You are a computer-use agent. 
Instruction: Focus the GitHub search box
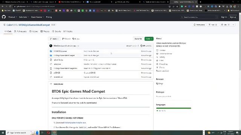coord(199,17)
